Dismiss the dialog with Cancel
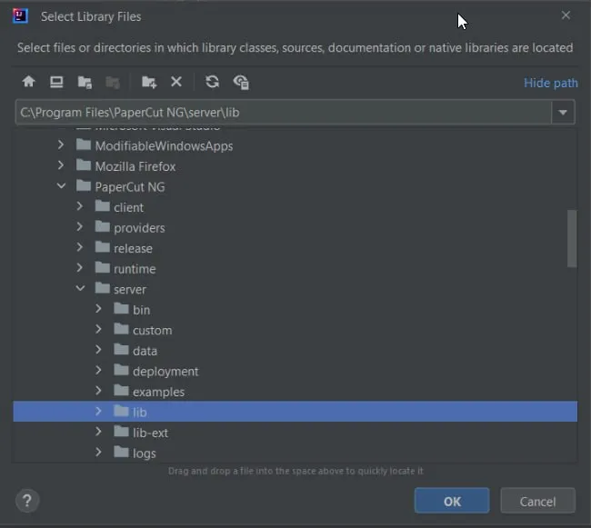Image resolution: width=591 pixels, height=528 pixels. [x=537, y=501]
